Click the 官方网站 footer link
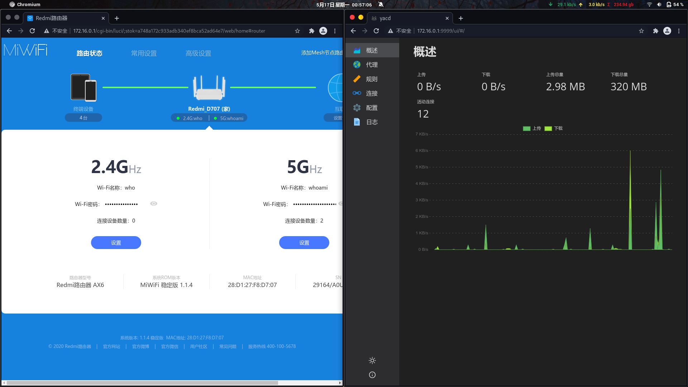688x387 pixels. [111, 347]
